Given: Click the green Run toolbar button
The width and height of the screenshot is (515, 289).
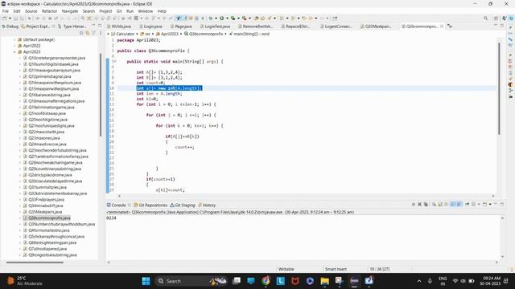Looking at the screenshot, I should point(222,18).
